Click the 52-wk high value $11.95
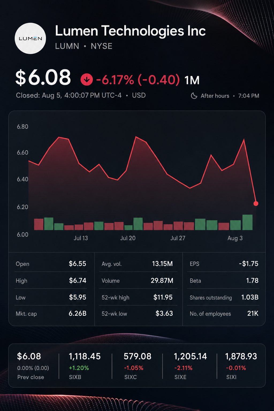The image size is (274, 411). click(x=163, y=297)
